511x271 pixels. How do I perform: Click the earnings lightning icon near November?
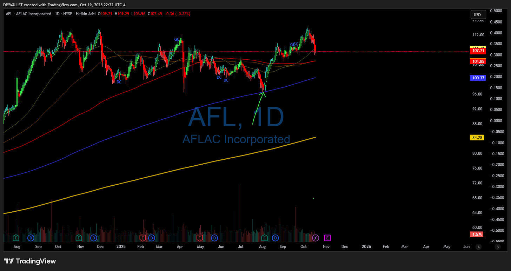tap(315, 238)
